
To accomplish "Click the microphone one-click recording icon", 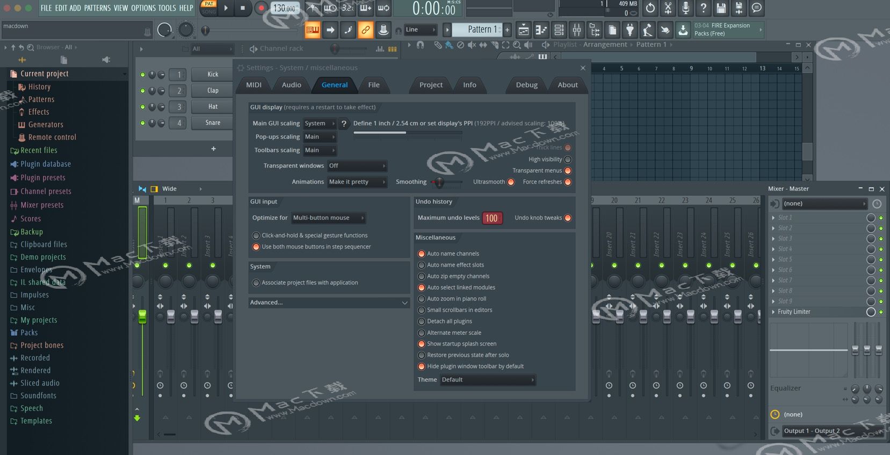I will click(x=685, y=8).
